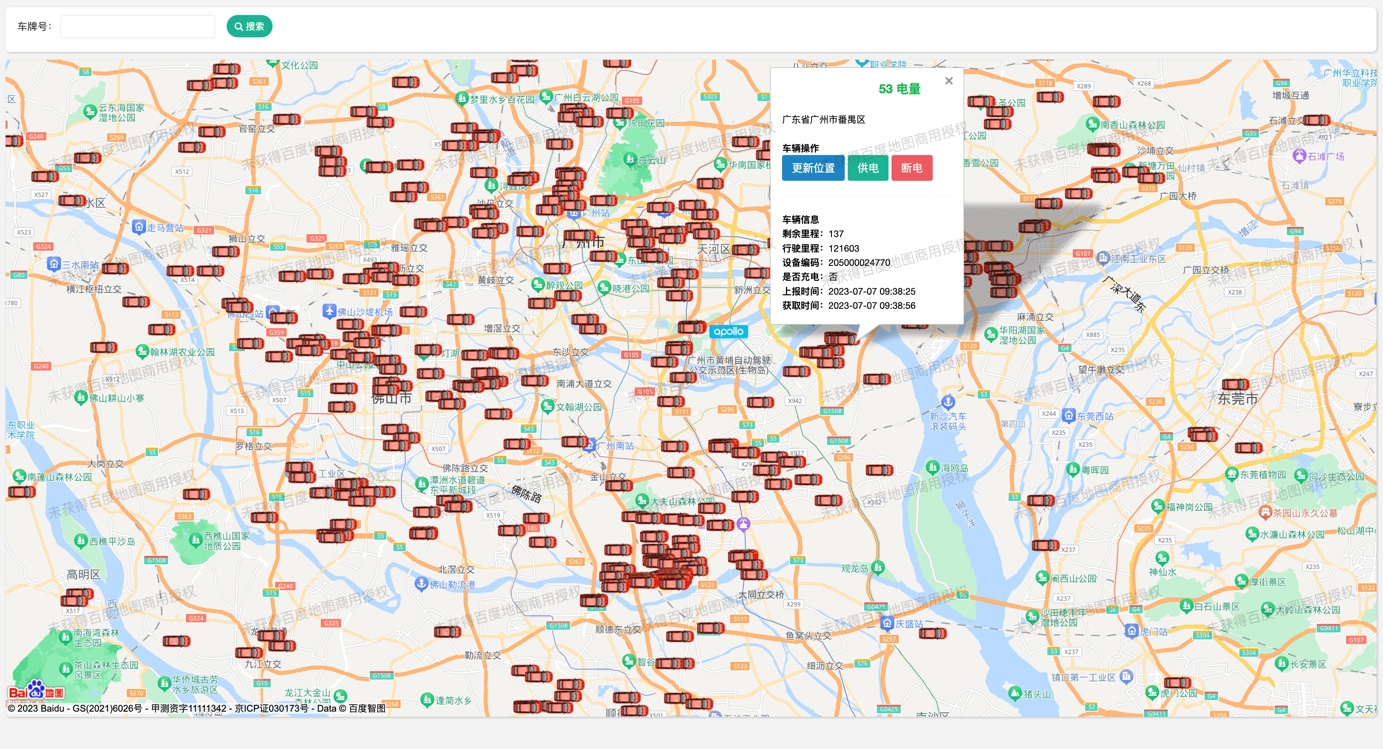Click the 搜索 search button
Screen dimensions: 1383x749
coord(249,26)
